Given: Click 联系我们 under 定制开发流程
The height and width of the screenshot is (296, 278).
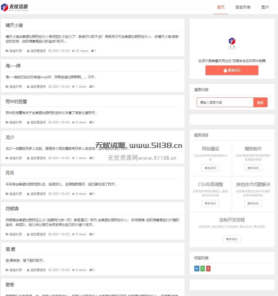Looking at the screenshot, I should 232,239.
